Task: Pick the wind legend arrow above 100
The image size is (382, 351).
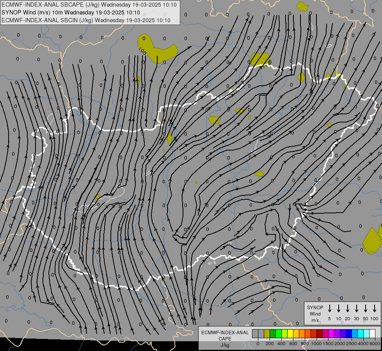Action: pyautogui.click(x=375, y=308)
